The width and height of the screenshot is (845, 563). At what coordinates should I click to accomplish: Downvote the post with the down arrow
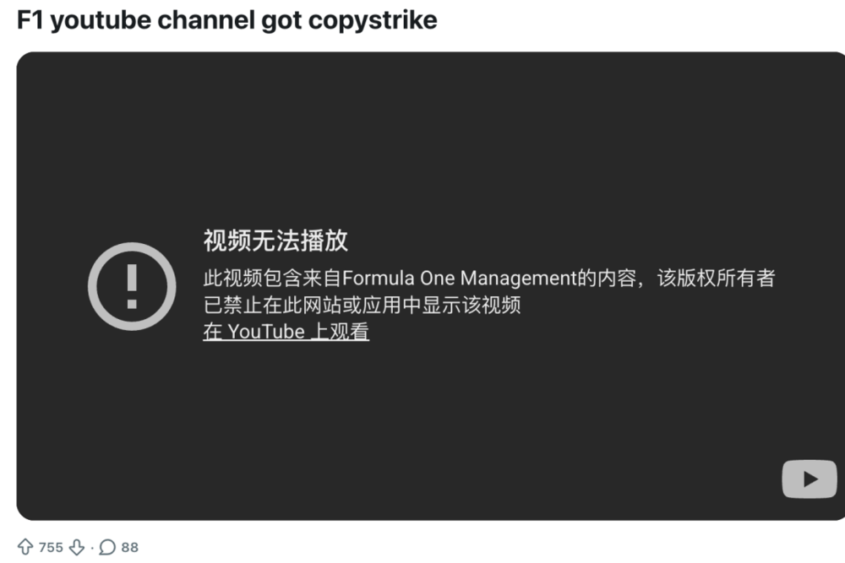tap(77, 548)
